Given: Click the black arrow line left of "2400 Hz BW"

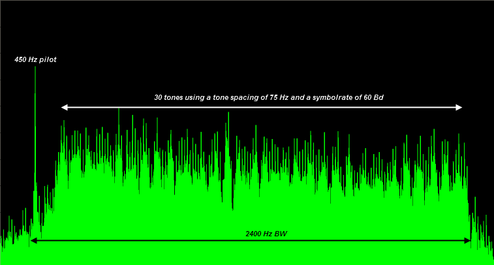Looking at the screenshot, I should tap(131, 241).
